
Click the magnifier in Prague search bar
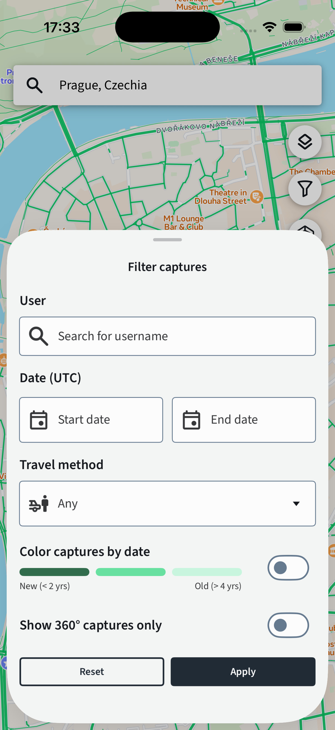point(34,85)
